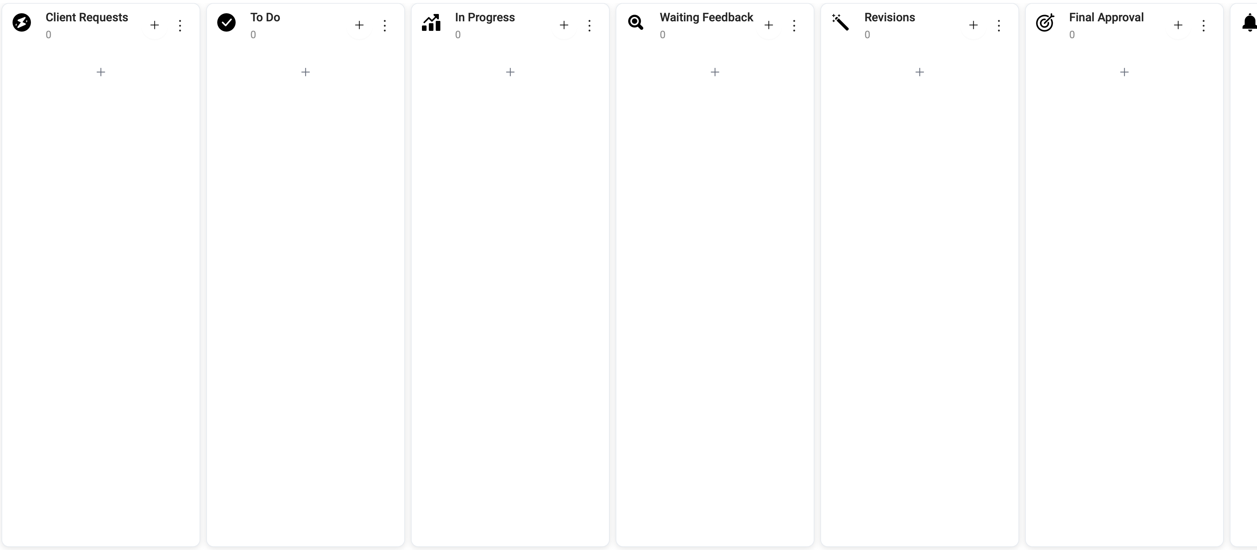Open options menu for Client Requests

180,24
